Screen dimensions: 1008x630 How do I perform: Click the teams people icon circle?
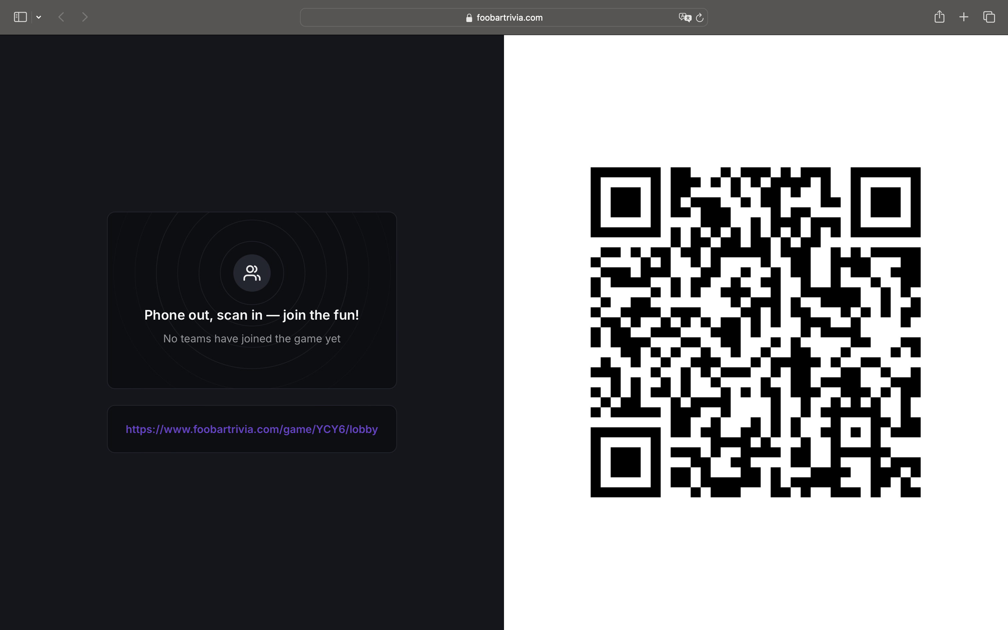click(252, 273)
